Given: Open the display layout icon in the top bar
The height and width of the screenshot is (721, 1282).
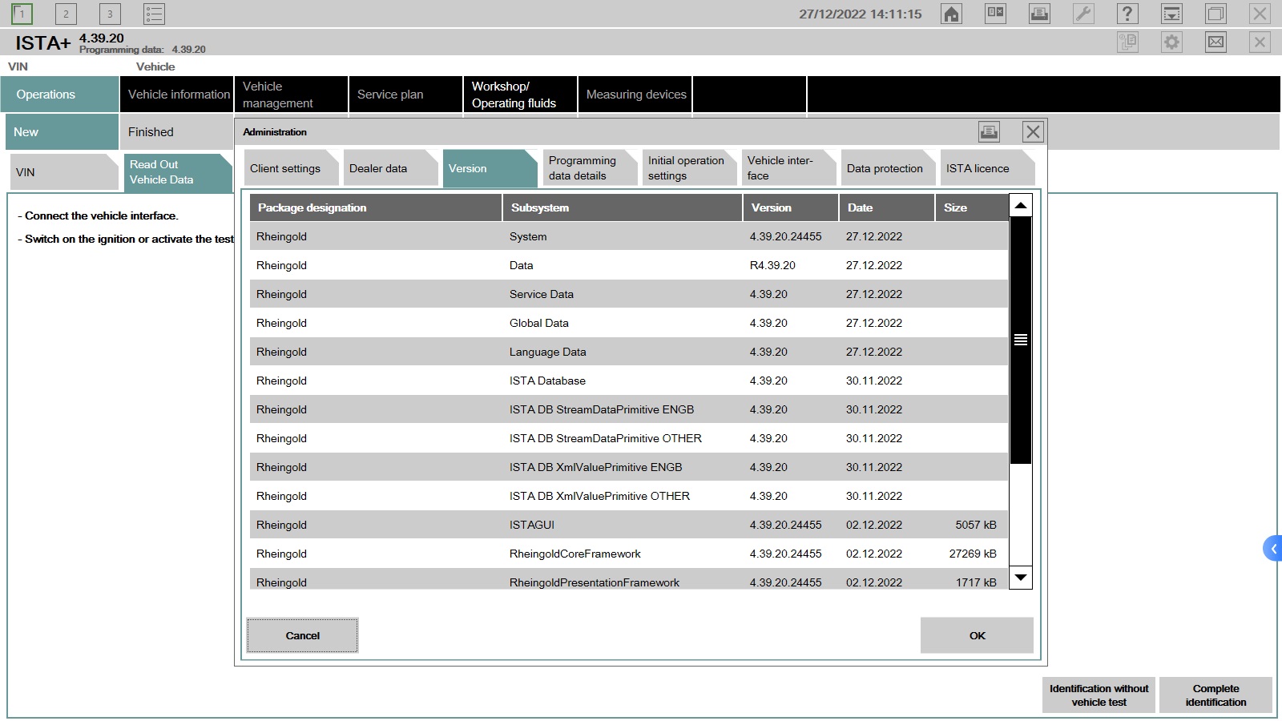Looking at the screenshot, I should (995, 14).
